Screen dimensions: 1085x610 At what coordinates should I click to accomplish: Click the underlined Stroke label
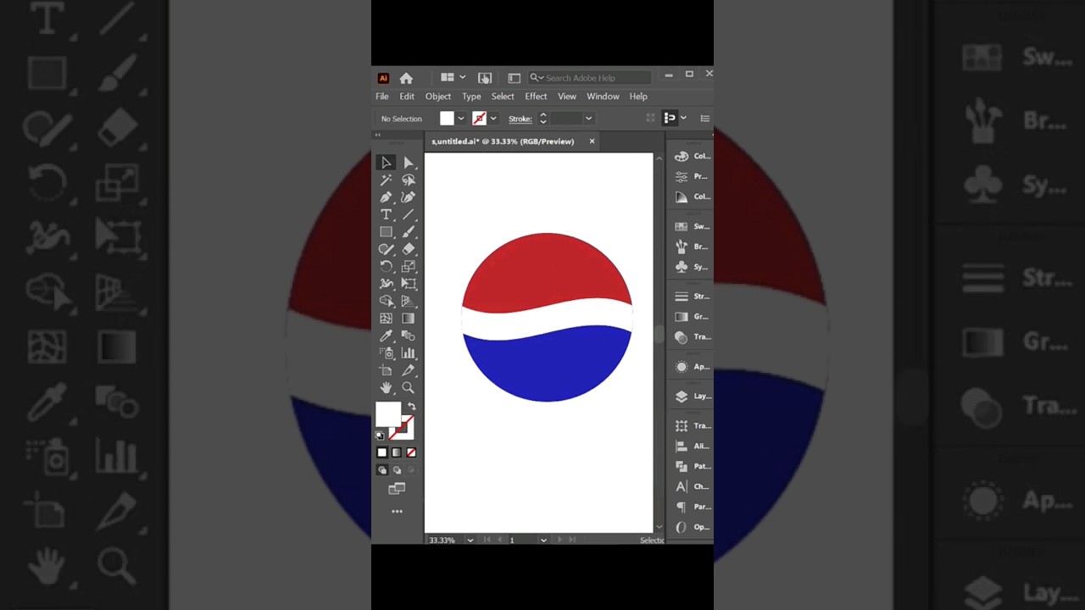[520, 119]
